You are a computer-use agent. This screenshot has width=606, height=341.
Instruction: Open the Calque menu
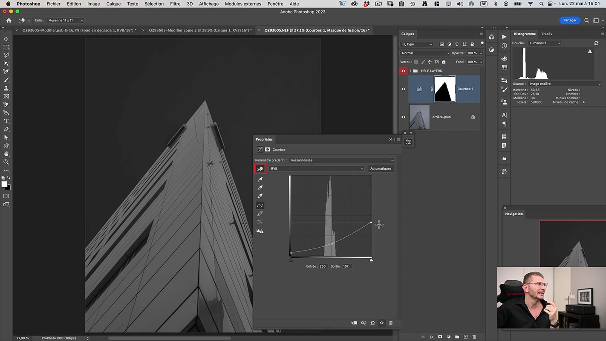(113, 4)
